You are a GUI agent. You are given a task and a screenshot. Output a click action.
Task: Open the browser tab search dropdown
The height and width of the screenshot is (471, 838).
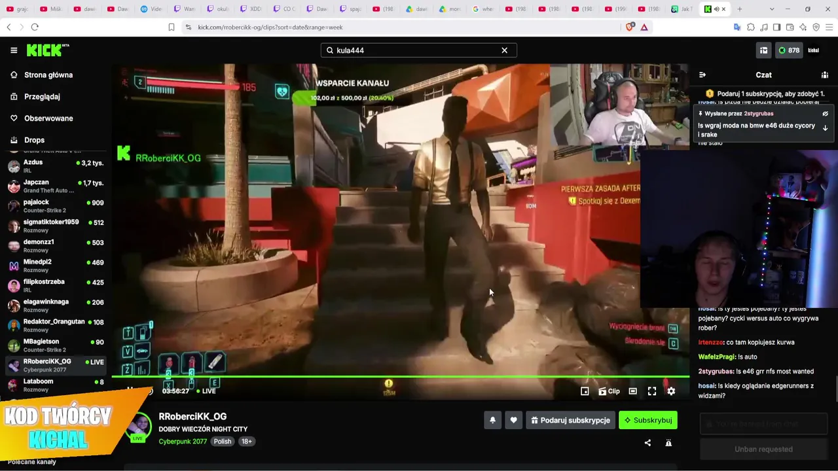(772, 9)
